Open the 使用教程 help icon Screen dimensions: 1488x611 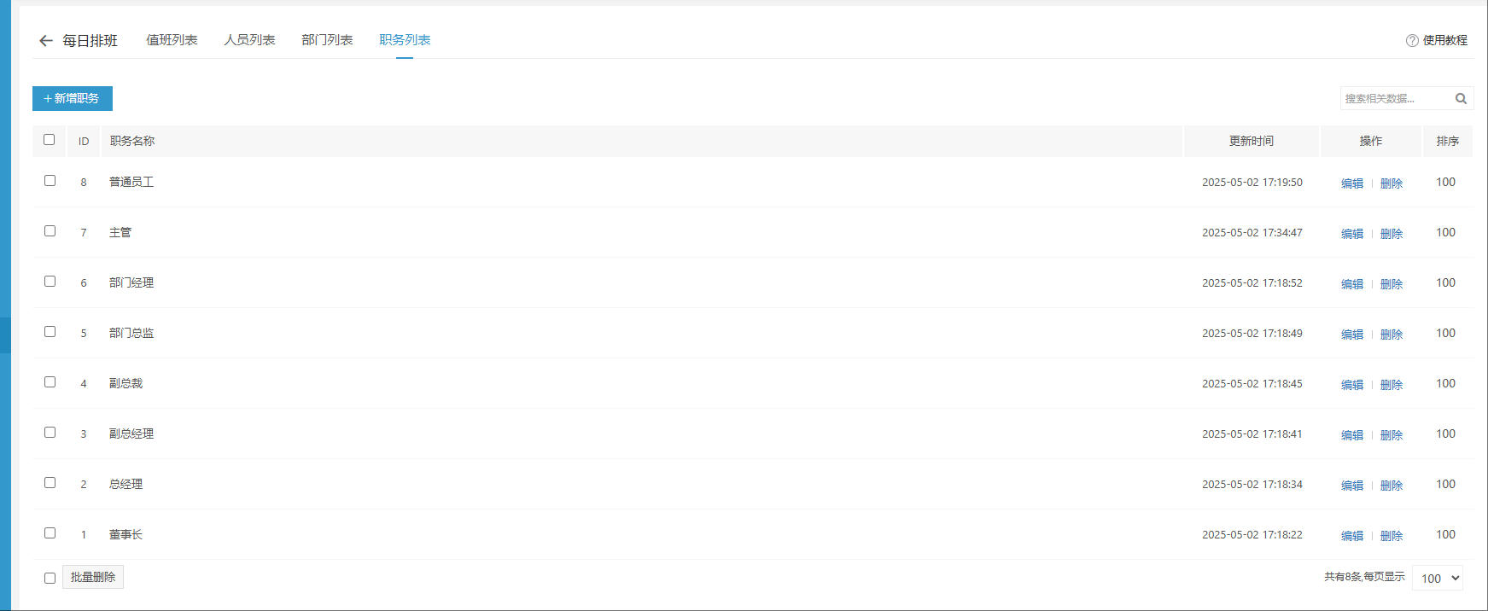click(x=1412, y=40)
